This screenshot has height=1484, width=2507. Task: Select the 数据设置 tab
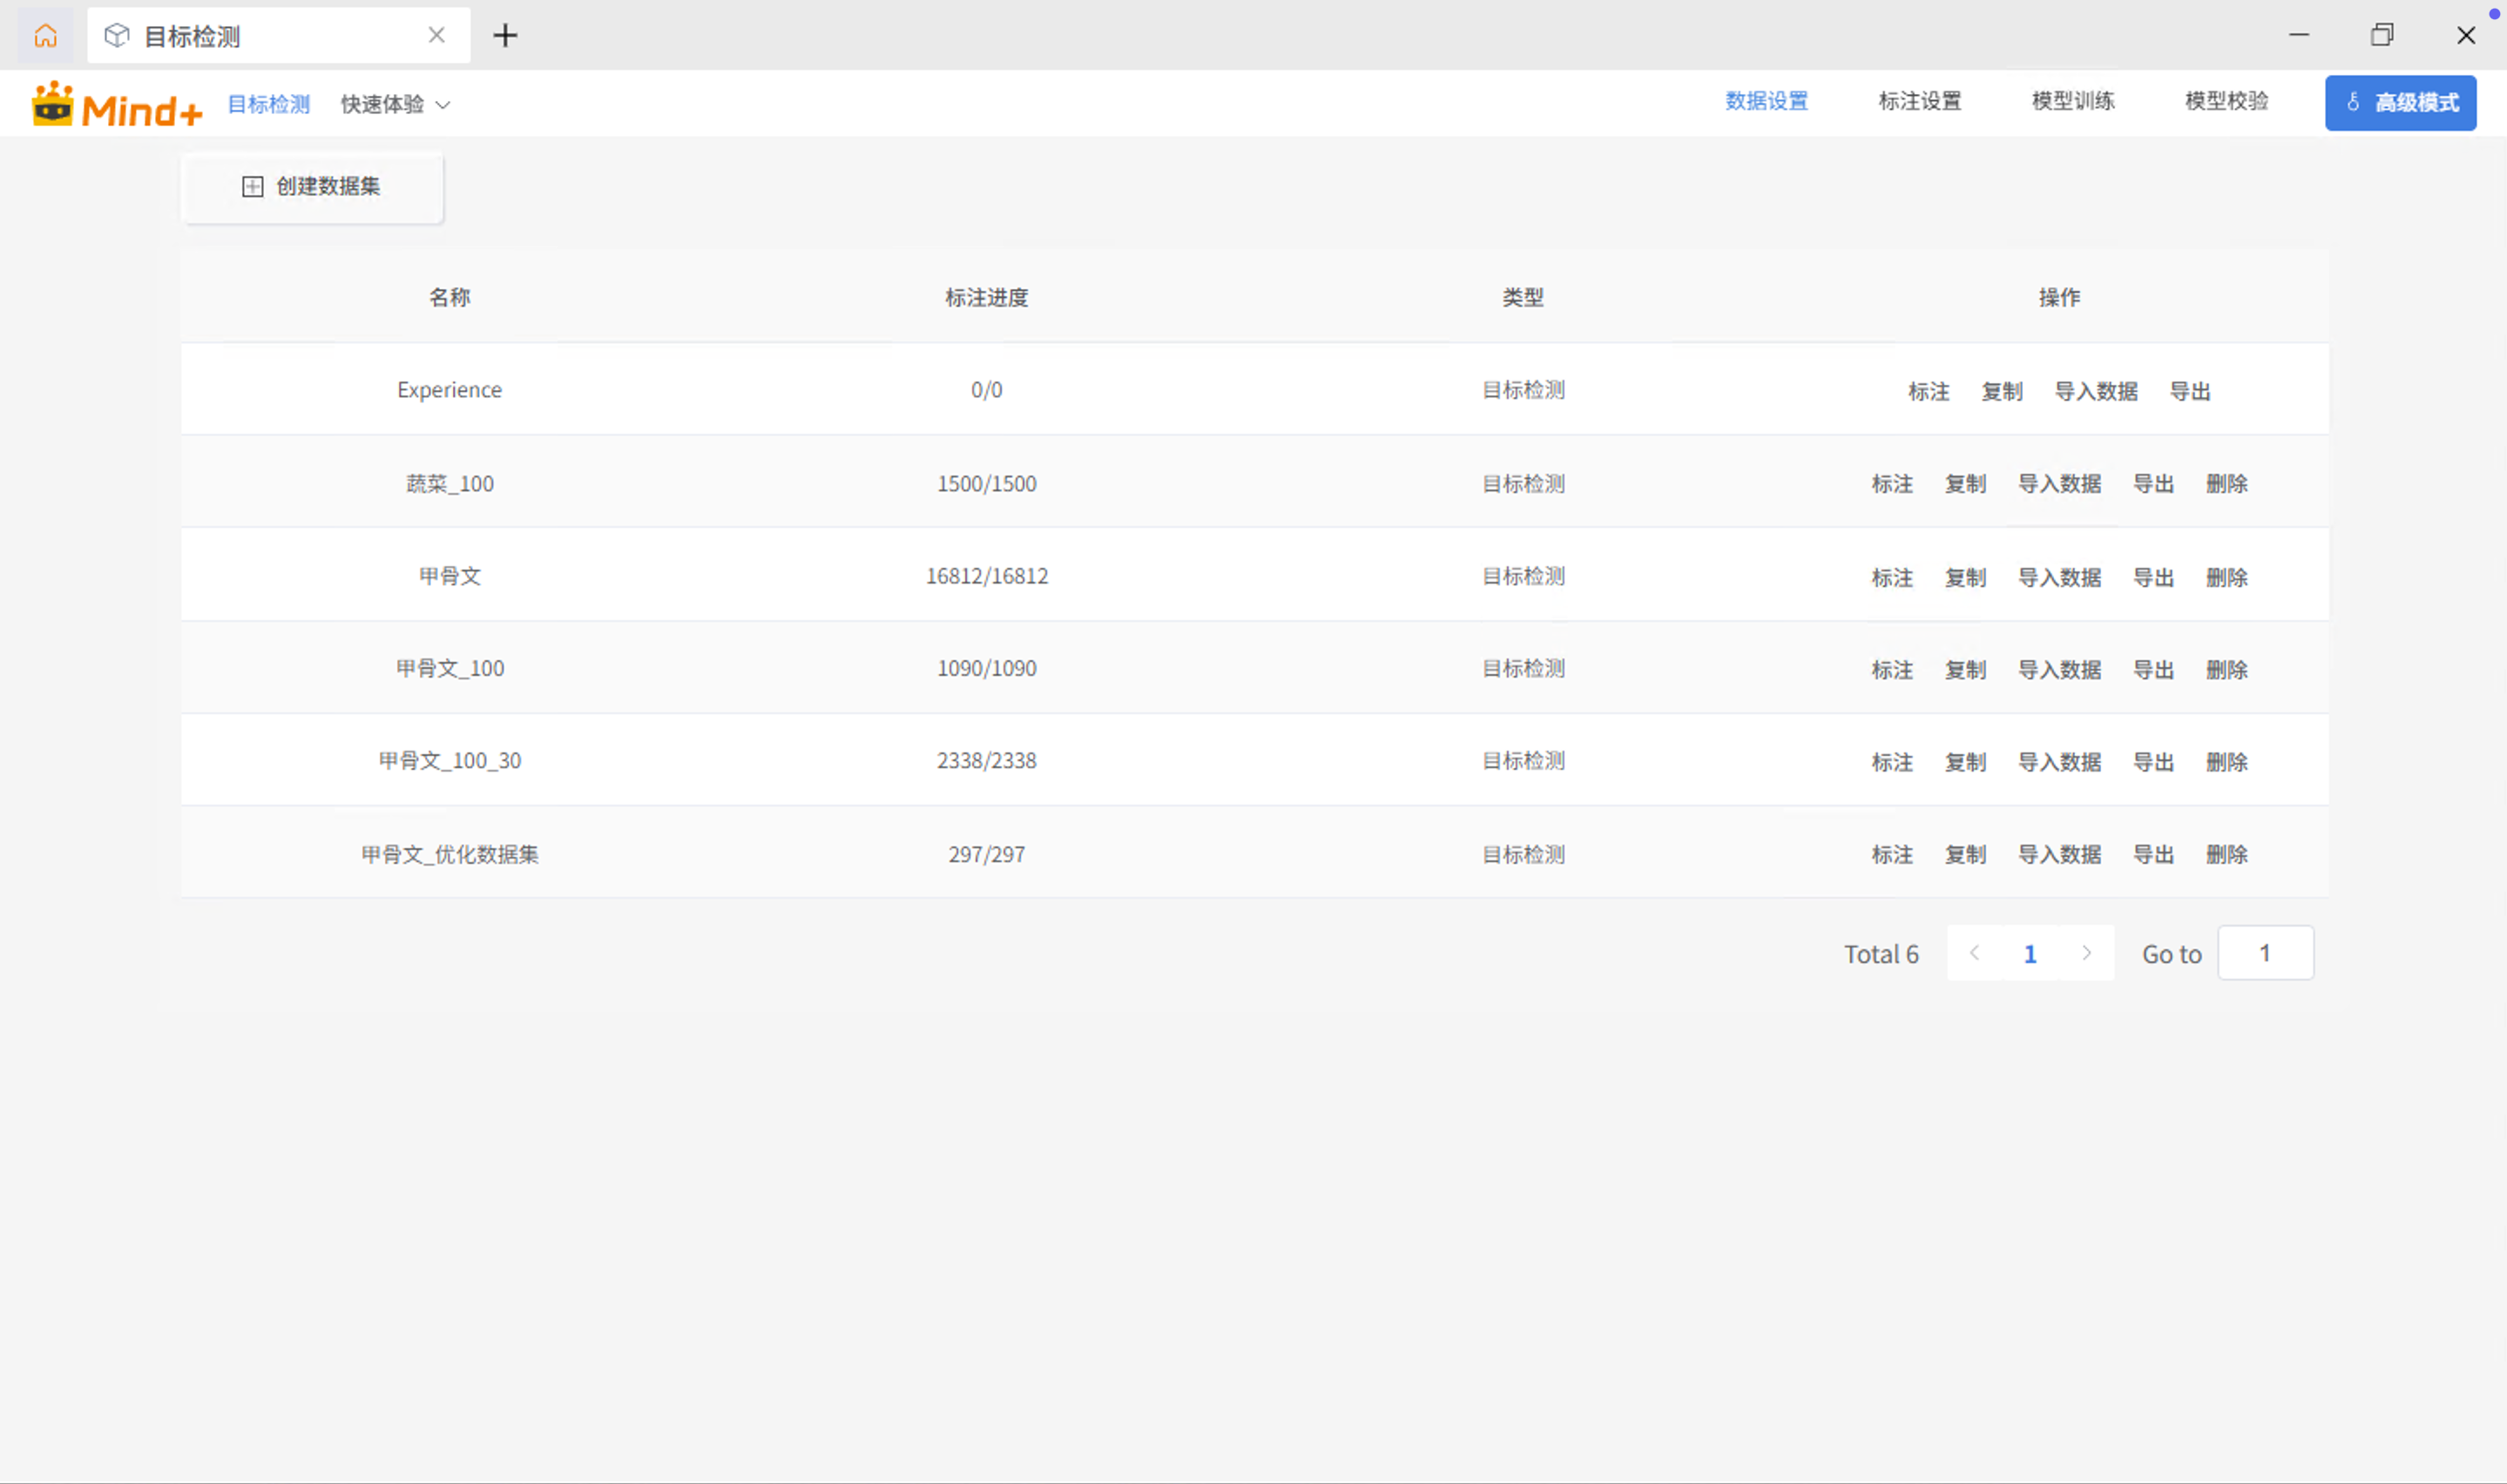[1766, 101]
